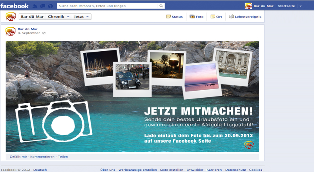Open the messages icon in top bar
Screen dimensions: 314x172
click(x=43, y=6)
